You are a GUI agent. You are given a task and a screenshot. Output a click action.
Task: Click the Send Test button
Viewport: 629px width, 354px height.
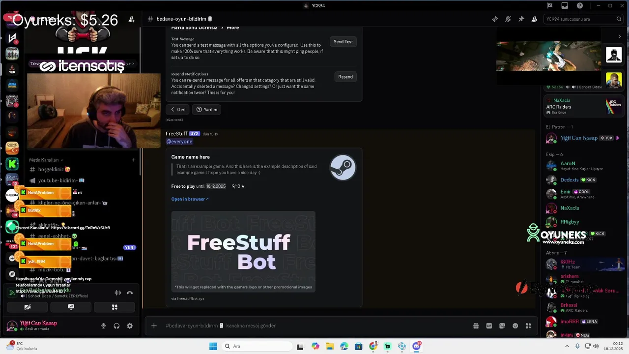[343, 42]
